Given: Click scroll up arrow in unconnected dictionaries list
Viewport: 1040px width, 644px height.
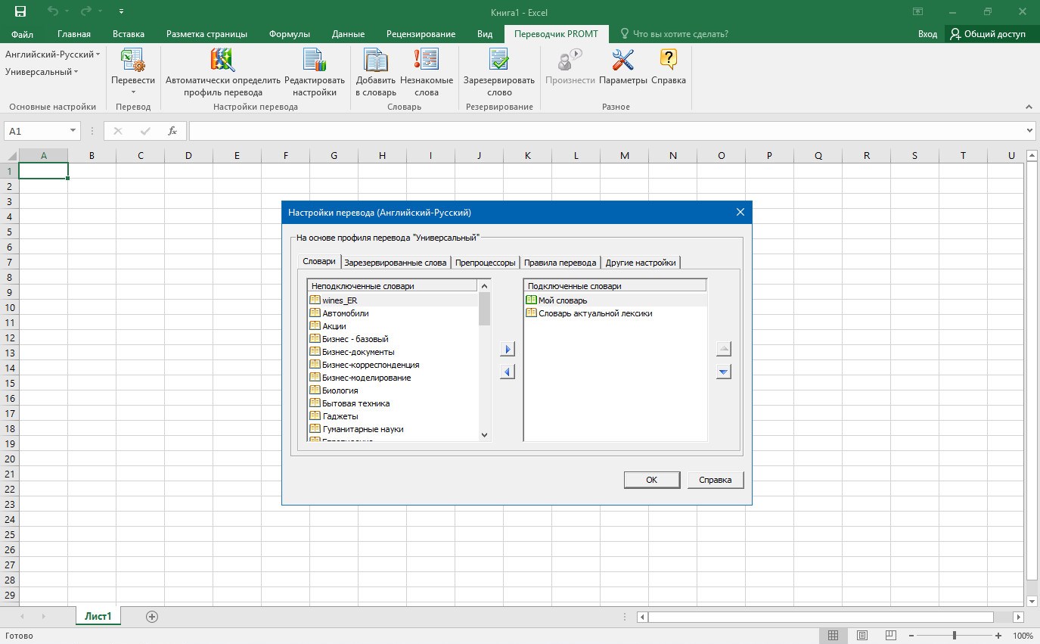Looking at the screenshot, I should 485,285.
